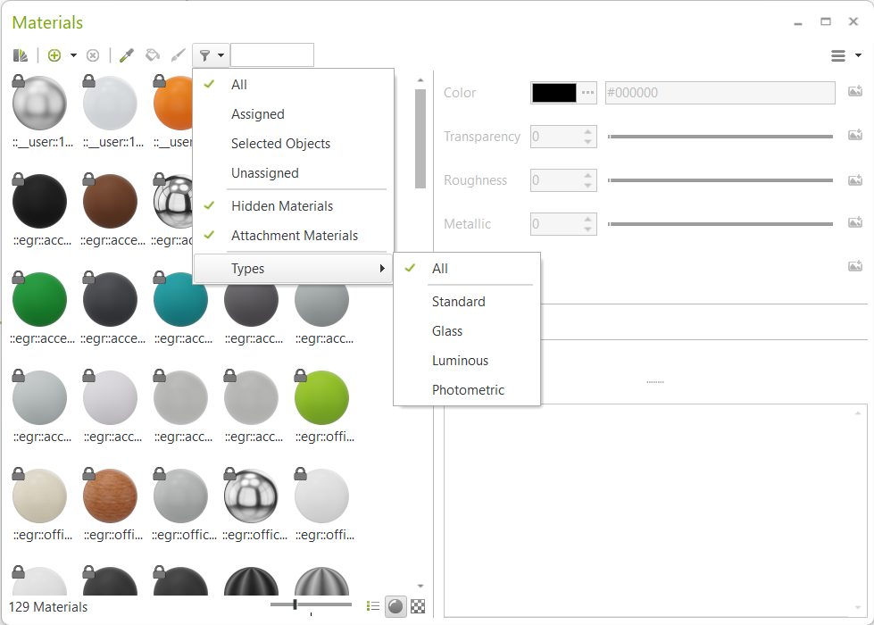874x625 pixels.
Task: Select the Glass type filter
Action: point(447,331)
